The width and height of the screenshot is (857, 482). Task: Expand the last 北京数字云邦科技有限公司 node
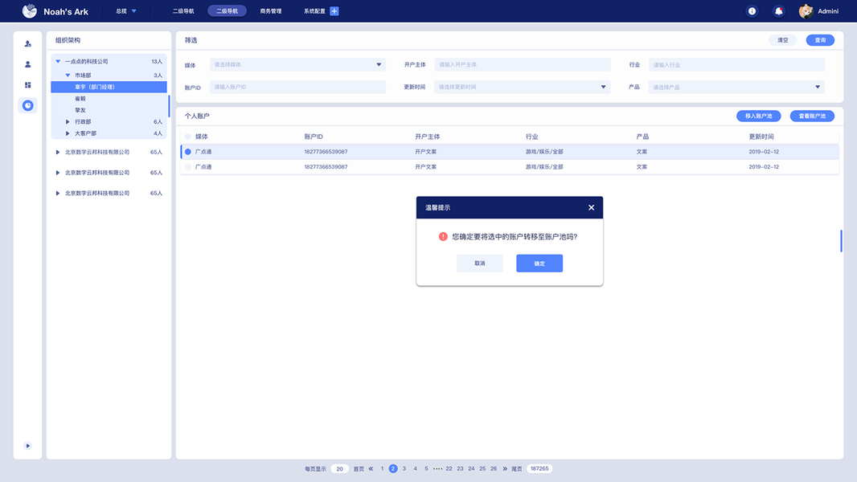(x=58, y=194)
